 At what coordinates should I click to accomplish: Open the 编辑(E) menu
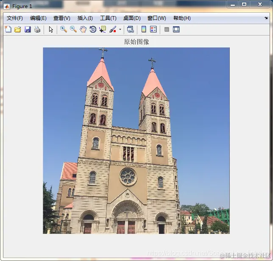38,18
